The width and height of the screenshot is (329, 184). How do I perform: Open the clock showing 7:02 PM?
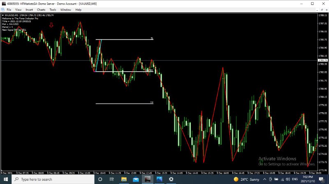click(x=308, y=179)
